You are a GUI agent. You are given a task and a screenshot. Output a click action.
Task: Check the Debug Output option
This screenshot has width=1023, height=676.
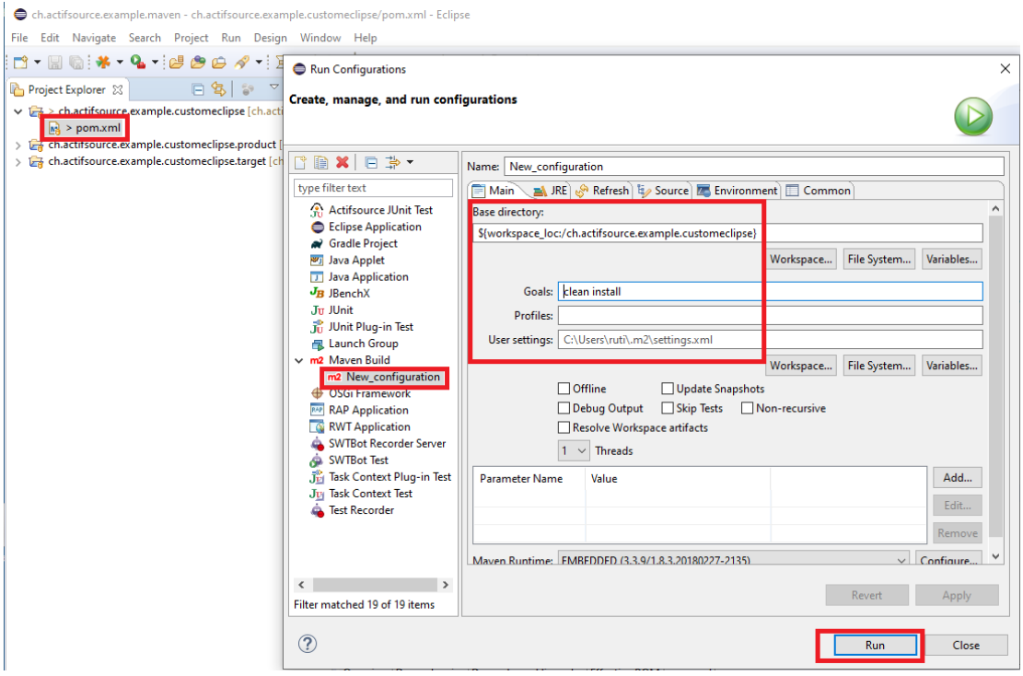pos(564,408)
